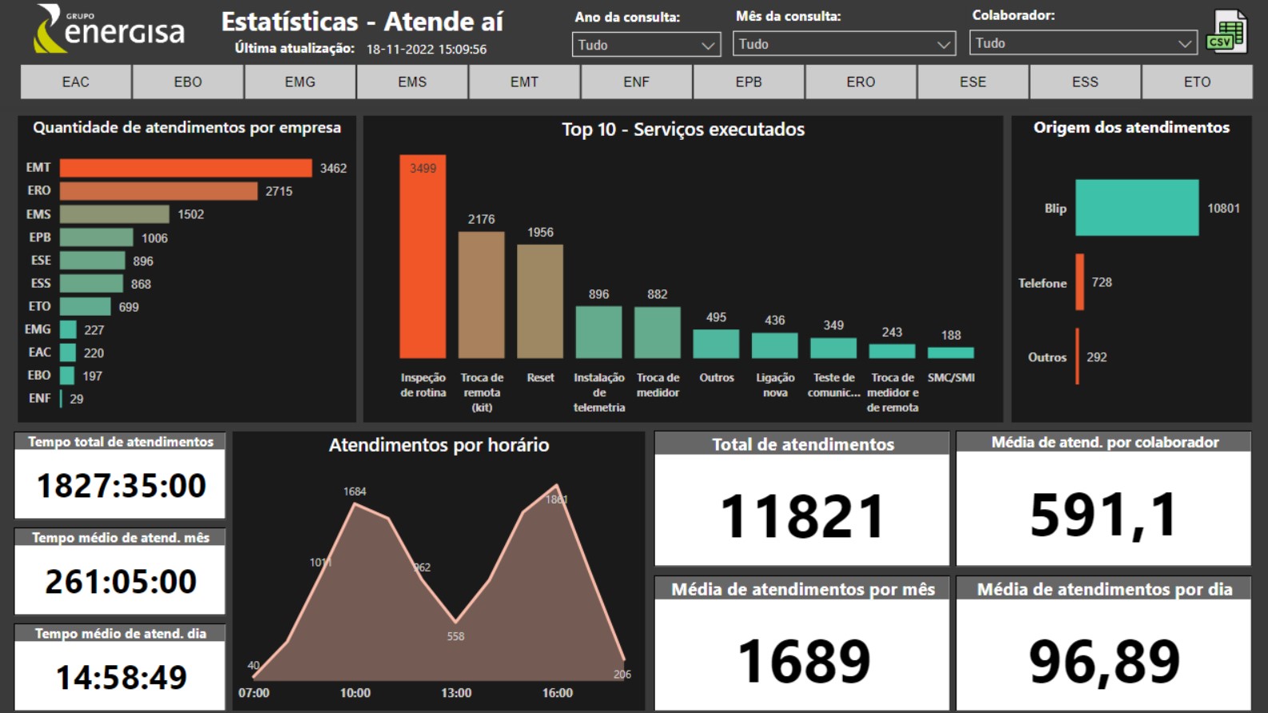This screenshot has width=1268, height=713.
Task: Open the Colaborador filter dropdown
Action: 1083,43
